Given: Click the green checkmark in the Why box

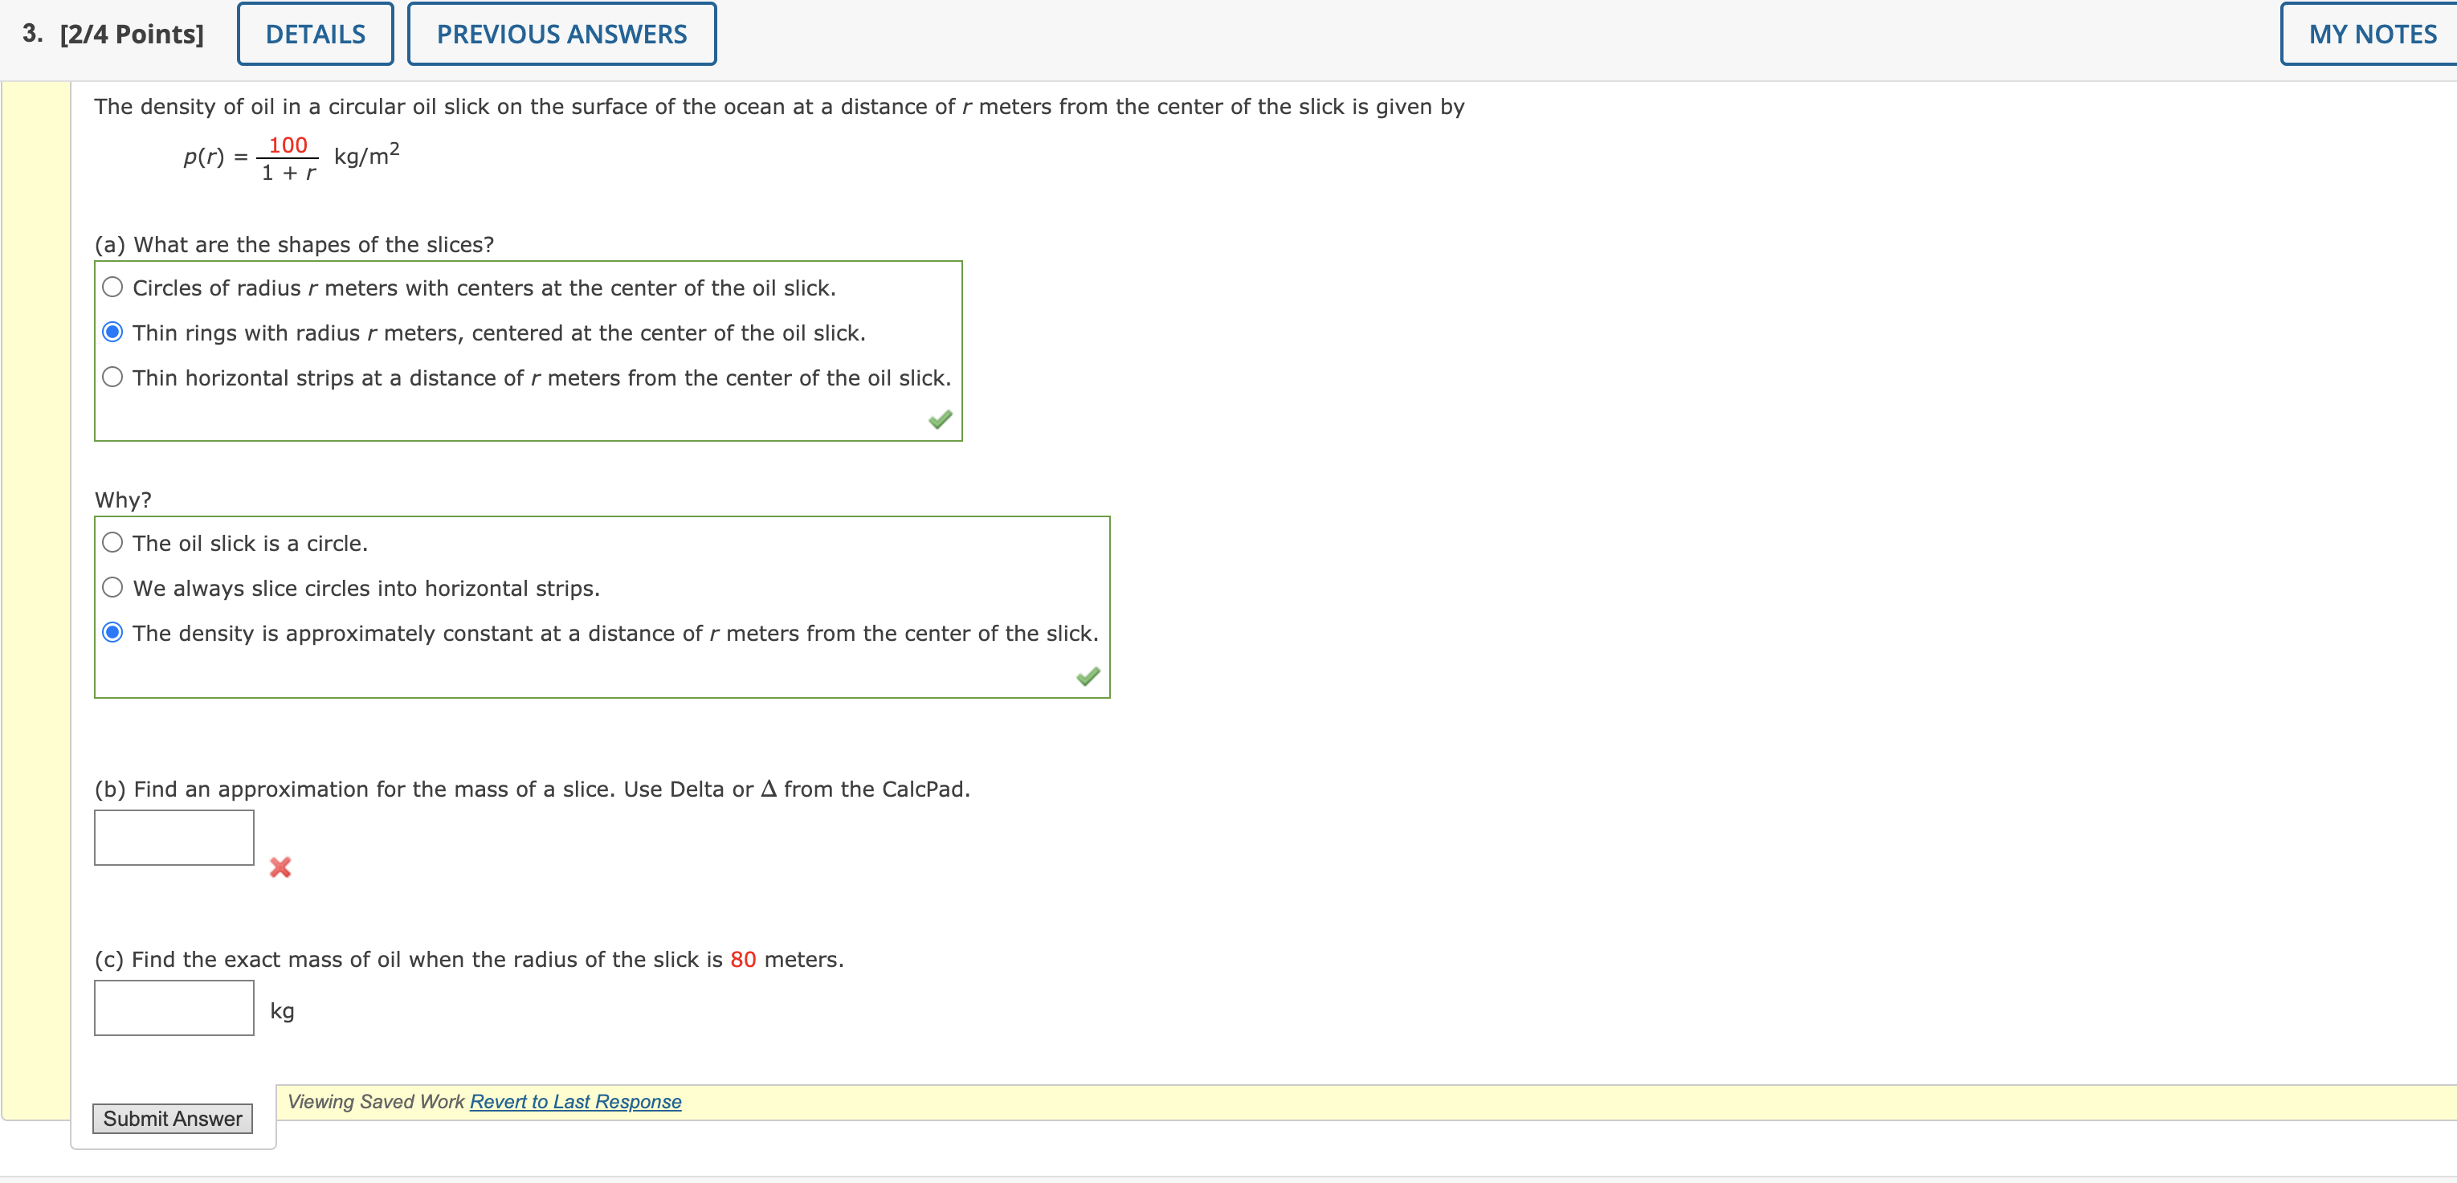Looking at the screenshot, I should tap(1088, 675).
